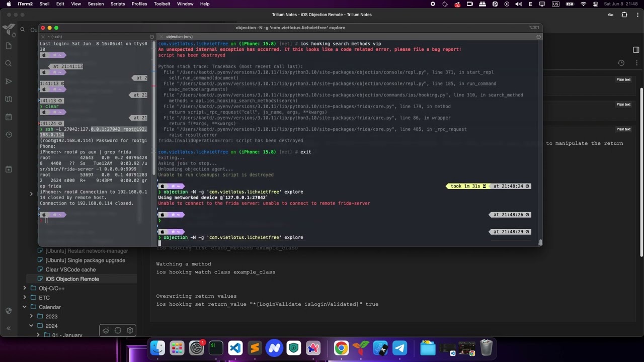Open the Apple menu
644x362 pixels.
tap(9, 4)
